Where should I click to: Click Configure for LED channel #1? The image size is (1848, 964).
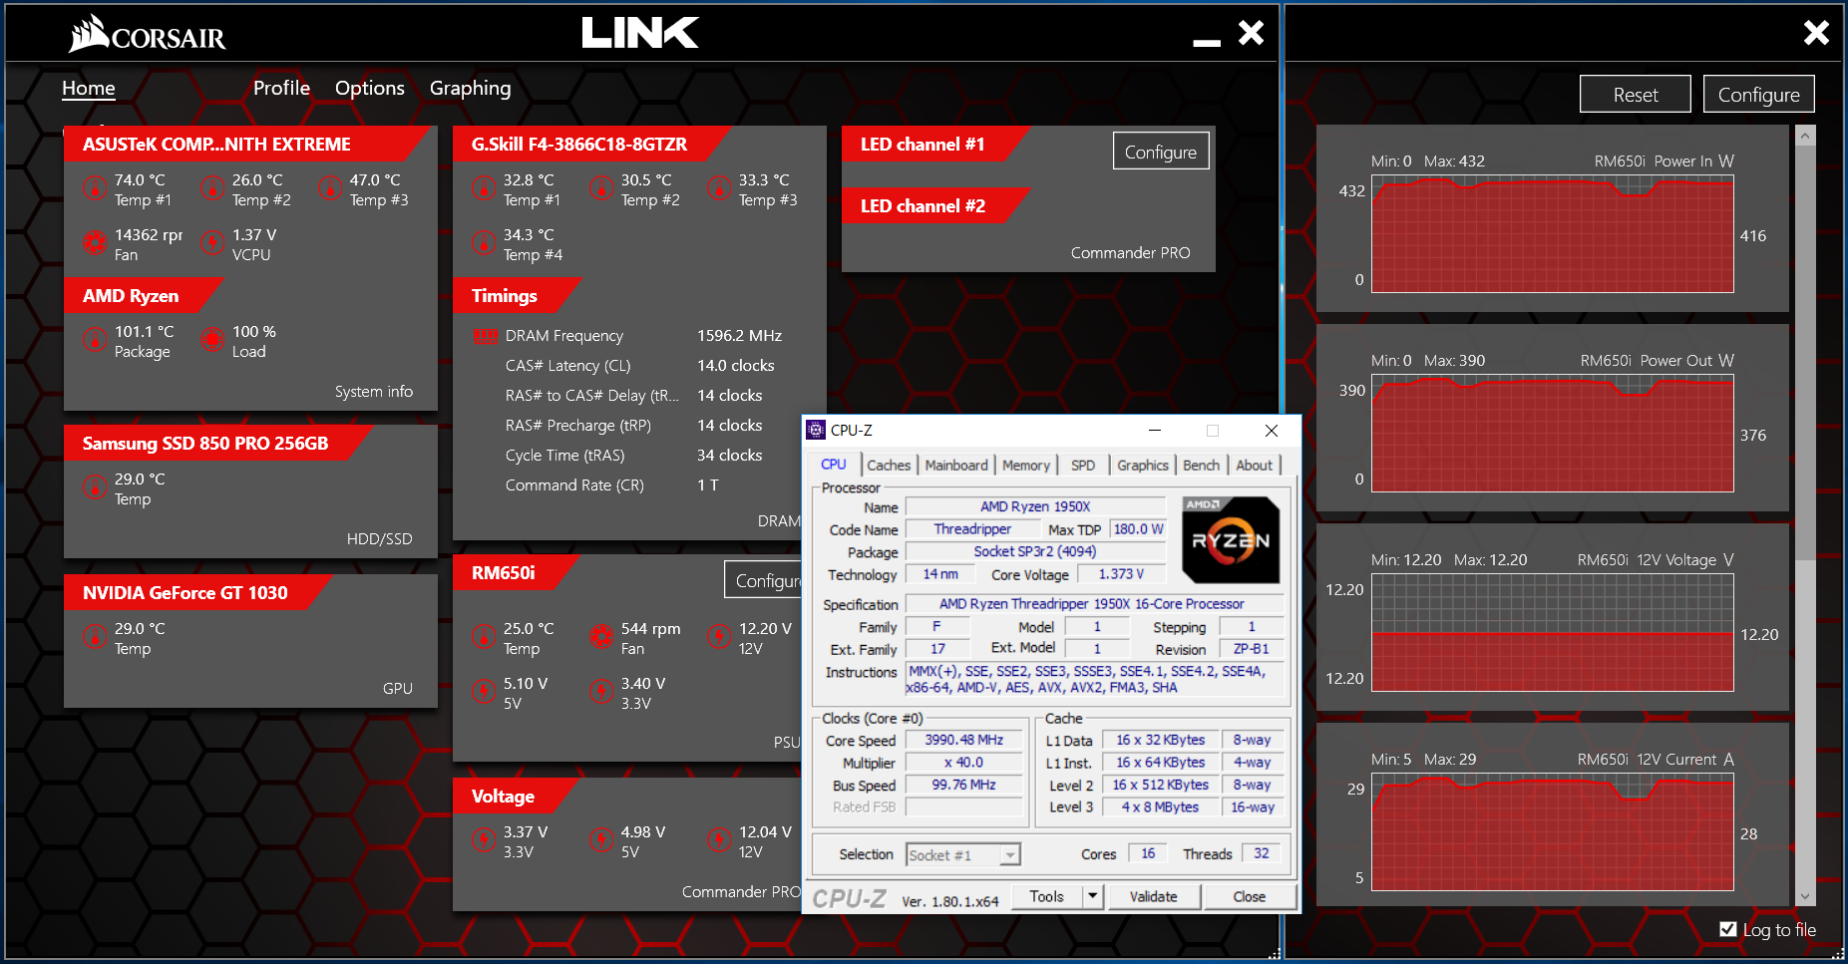1161,152
